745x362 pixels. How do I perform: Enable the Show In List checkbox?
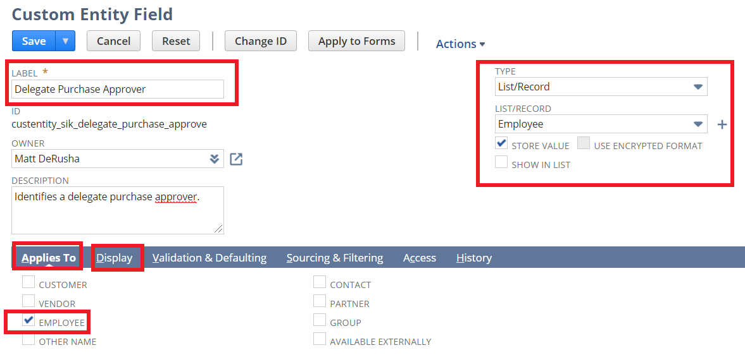[x=501, y=162]
